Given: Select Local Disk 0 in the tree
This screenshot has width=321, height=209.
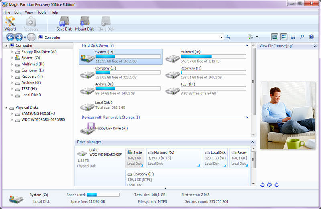Looking at the screenshot, I should point(31,95).
